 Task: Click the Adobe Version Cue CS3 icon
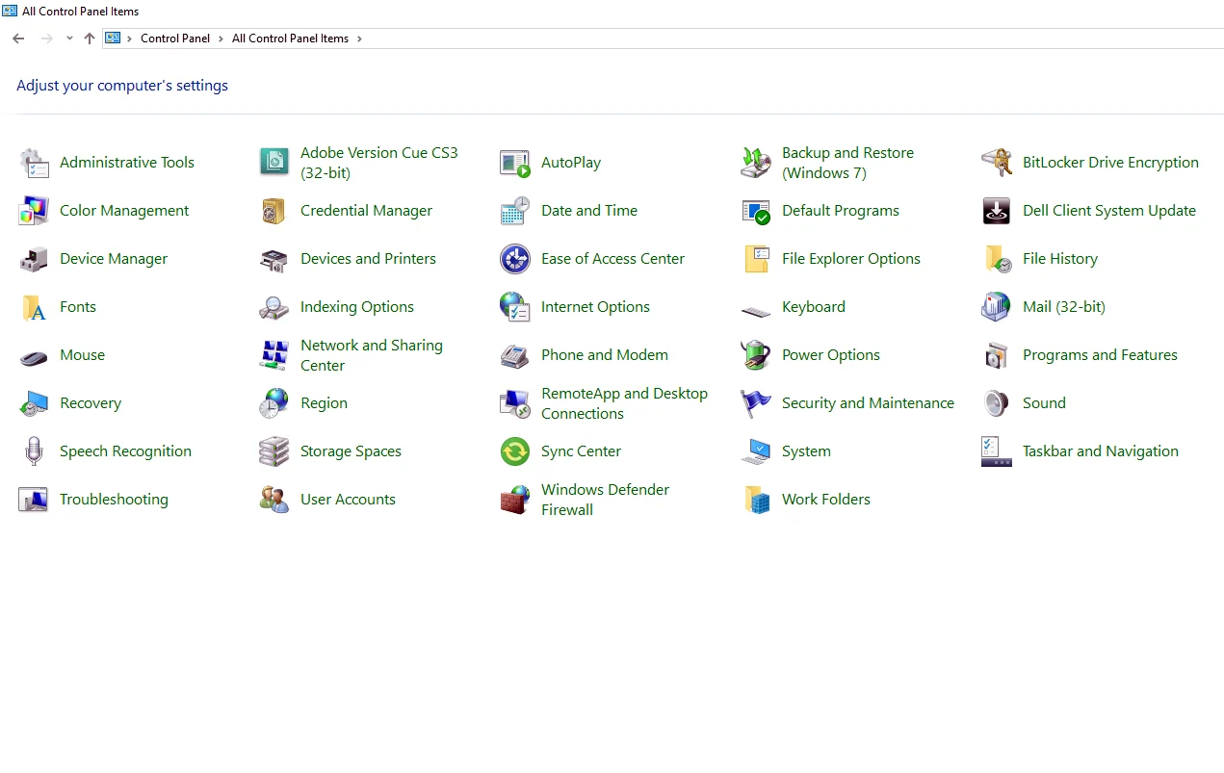274,163
